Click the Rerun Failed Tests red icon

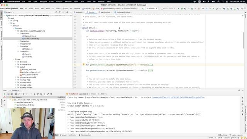point(4,97)
